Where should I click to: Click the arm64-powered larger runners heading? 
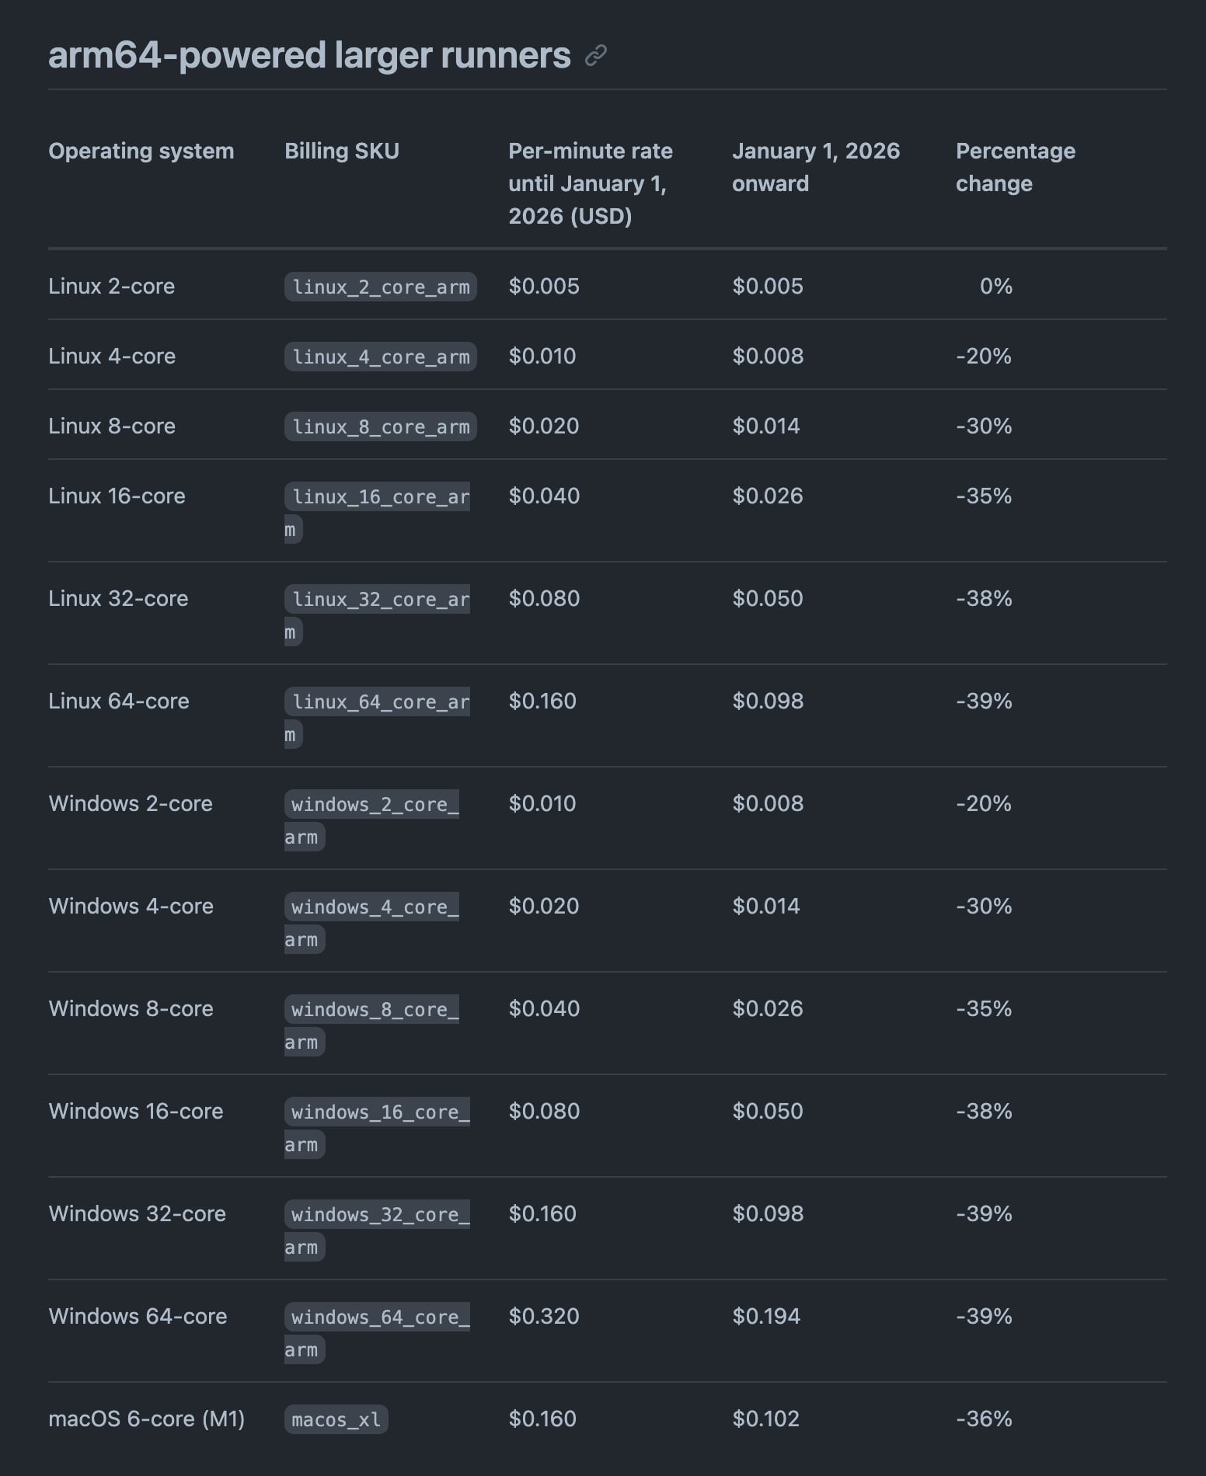click(309, 56)
